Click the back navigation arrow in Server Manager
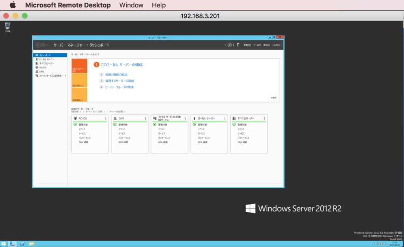Image resolution: width=404 pixels, height=247 pixels. point(38,45)
